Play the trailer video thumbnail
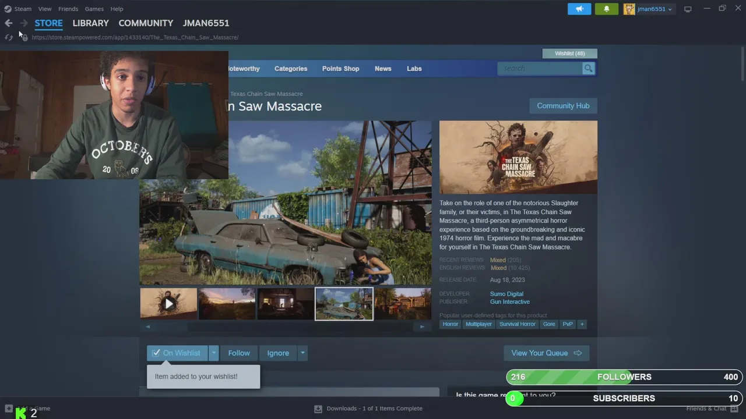This screenshot has height=419, width=746. click(x=168, y=304)
